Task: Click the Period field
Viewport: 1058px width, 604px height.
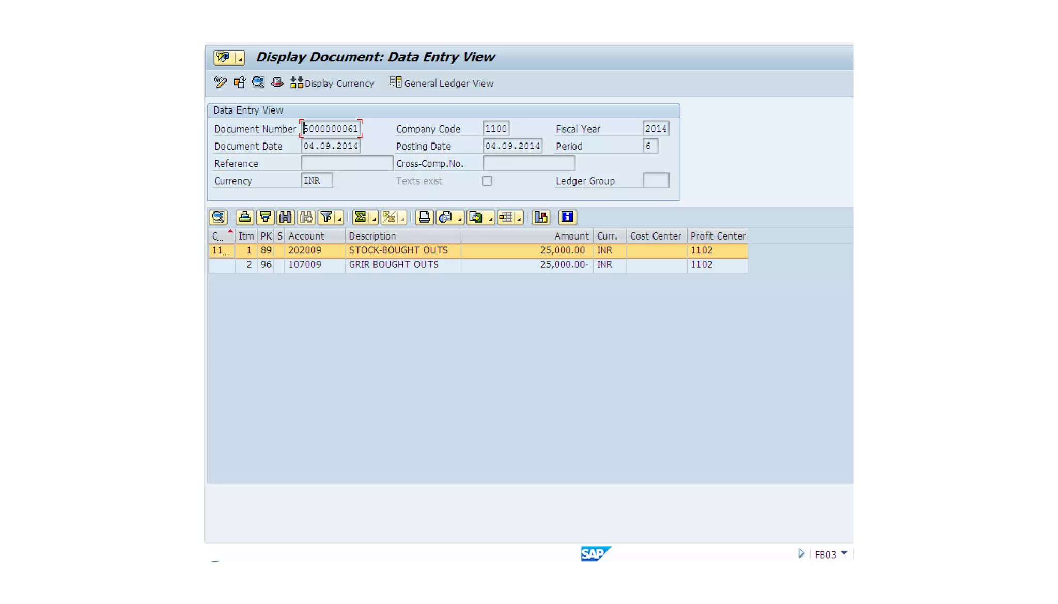Action: click(650, 146)
